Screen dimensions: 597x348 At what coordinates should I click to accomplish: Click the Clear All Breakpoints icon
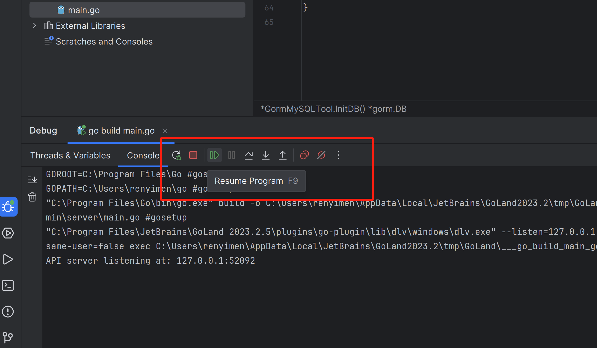point(321,155)
